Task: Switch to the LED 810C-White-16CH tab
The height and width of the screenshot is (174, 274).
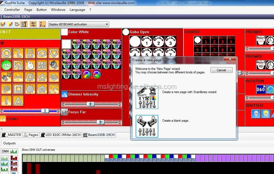Action: (61, 135)
